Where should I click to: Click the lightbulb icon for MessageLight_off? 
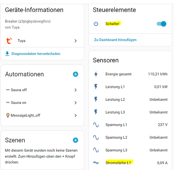click(8, 115)
